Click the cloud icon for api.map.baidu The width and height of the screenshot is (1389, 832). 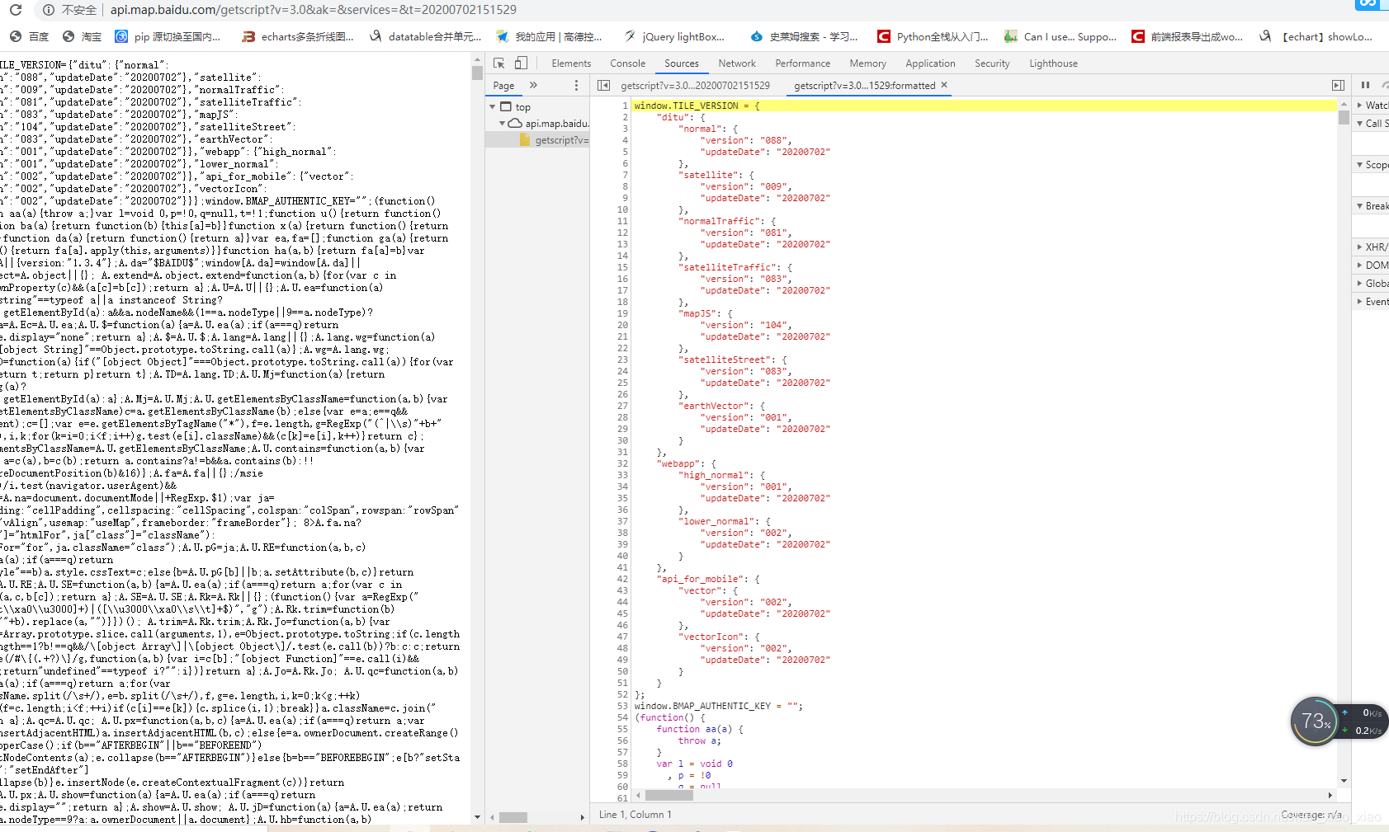click(x=515, y=123)
